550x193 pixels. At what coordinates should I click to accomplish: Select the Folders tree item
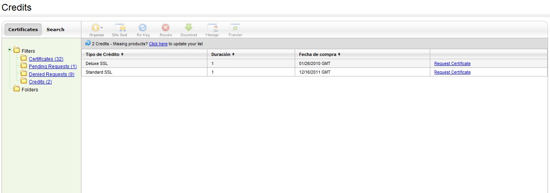[30, 90]
